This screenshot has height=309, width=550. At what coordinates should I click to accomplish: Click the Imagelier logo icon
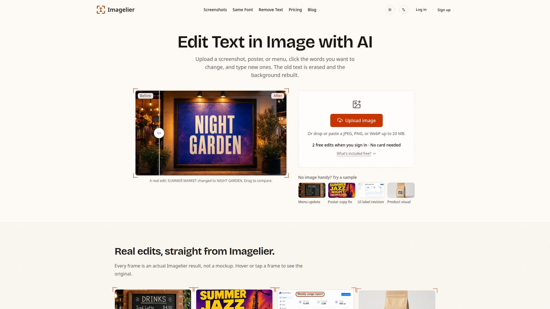pyautogui.click(x=101, y=10)
